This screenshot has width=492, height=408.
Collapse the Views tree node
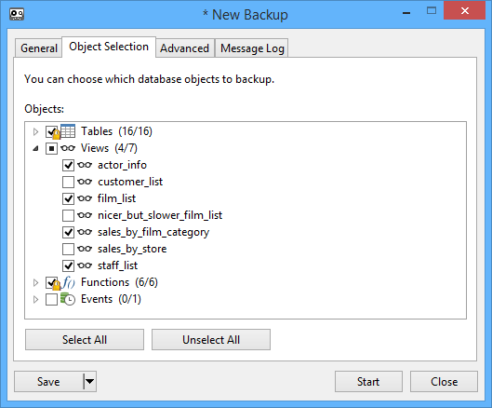[x=35, y=148]
